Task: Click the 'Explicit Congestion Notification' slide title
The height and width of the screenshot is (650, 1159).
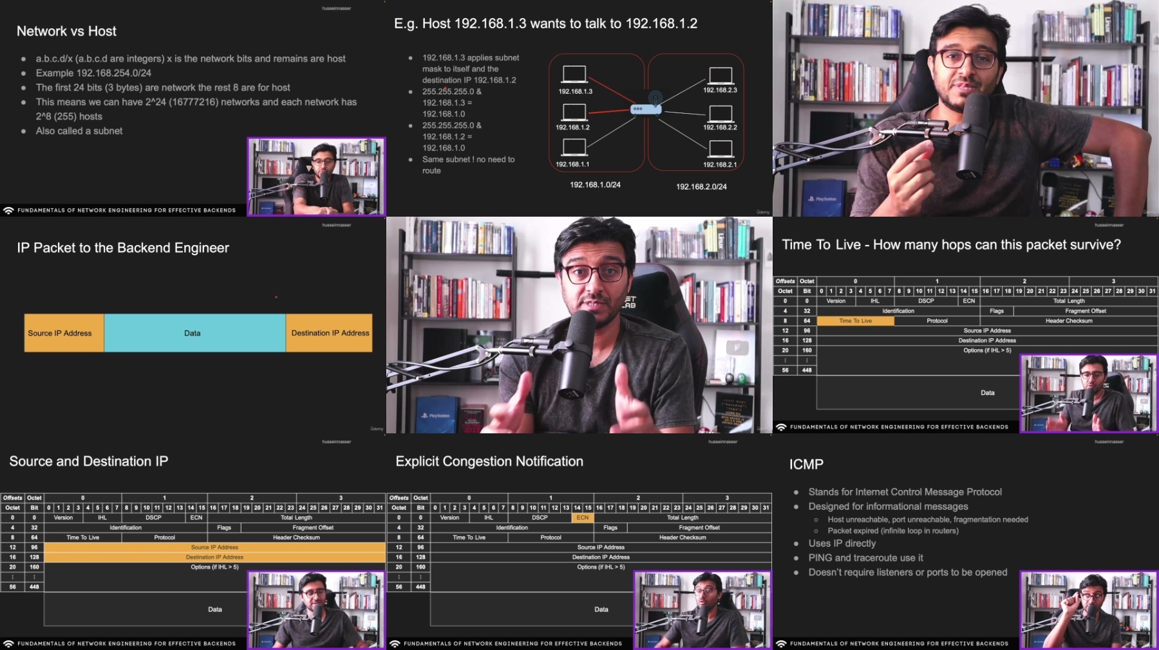Action: [489, 462]
